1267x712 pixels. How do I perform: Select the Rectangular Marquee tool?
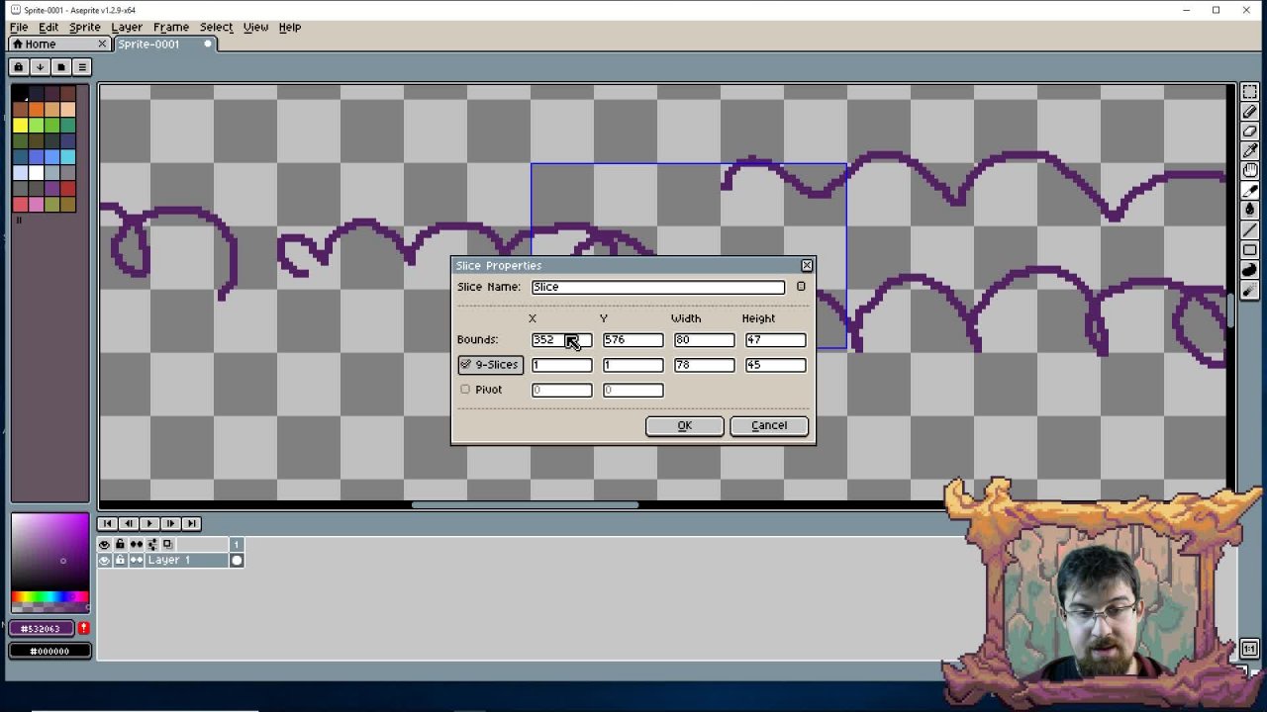coord(1249,92)
